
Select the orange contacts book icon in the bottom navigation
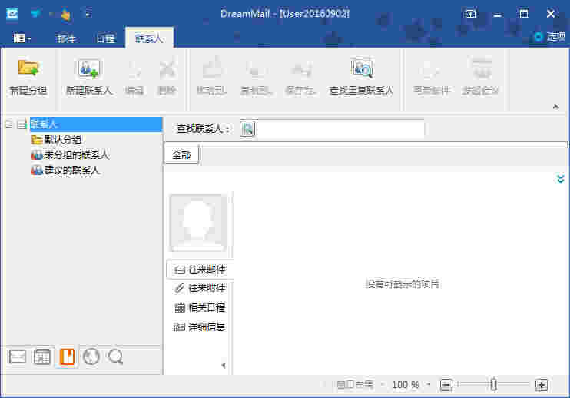[x=67, y=357]
